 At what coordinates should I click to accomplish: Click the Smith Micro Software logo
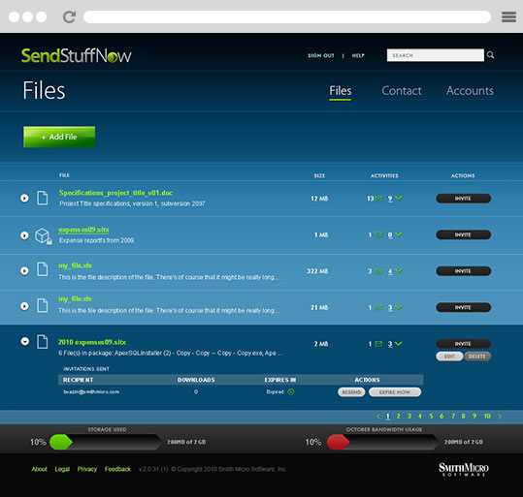point(463,469)
